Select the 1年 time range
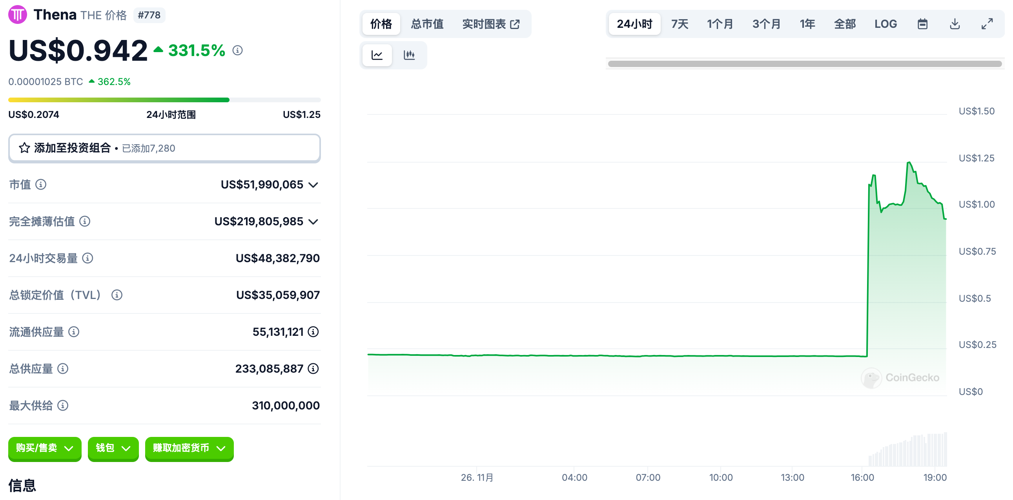This screenshot has height=500, width=1013. pos(807,24)
